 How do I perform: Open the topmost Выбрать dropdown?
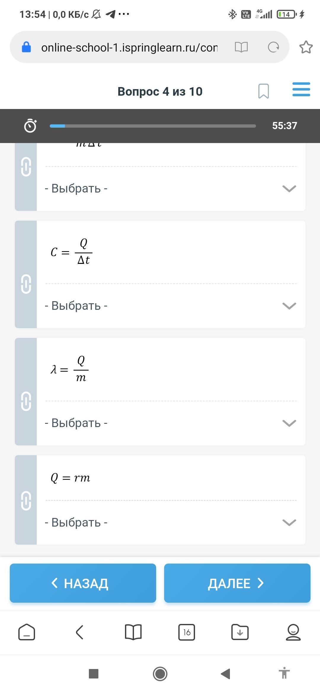pos(170,188)
